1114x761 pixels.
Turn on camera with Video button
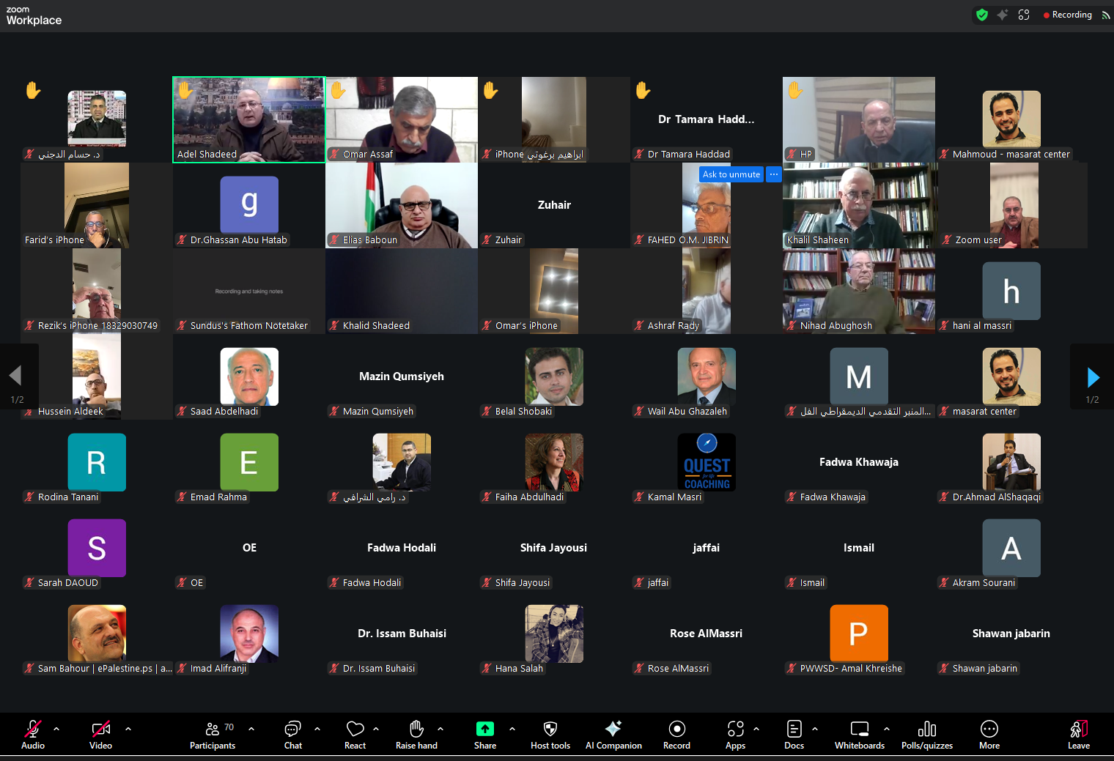click(101, 735)
